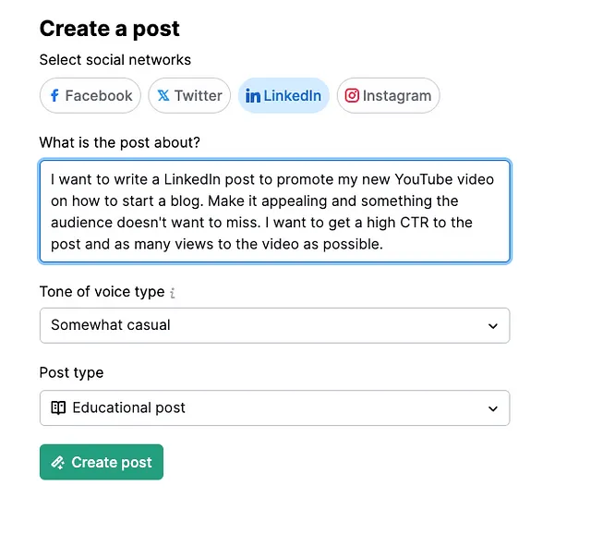
Task: Click the X Twitter logo icon
Action: pos(163,95)
